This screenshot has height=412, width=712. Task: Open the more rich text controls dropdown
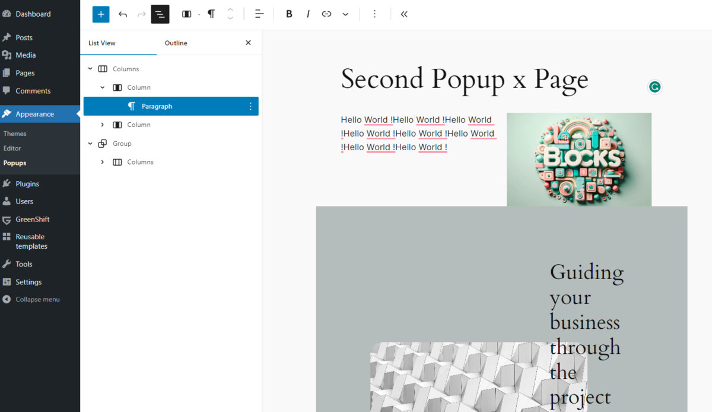(x=345, y=14)
